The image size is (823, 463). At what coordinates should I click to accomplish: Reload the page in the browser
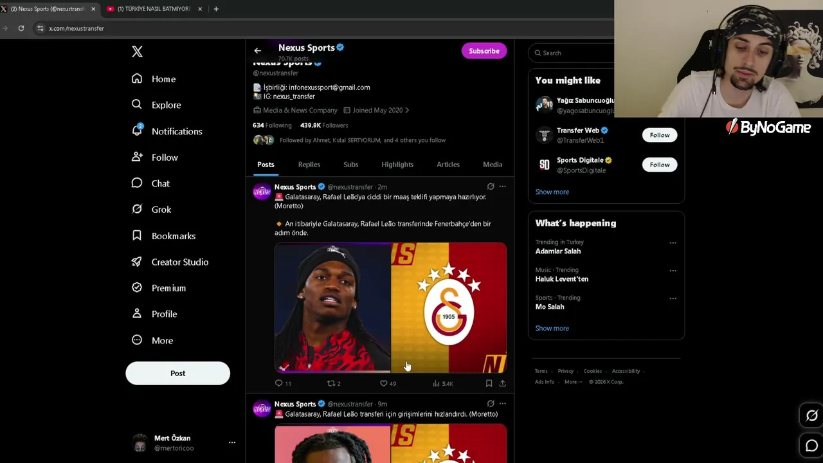point(21,28)
